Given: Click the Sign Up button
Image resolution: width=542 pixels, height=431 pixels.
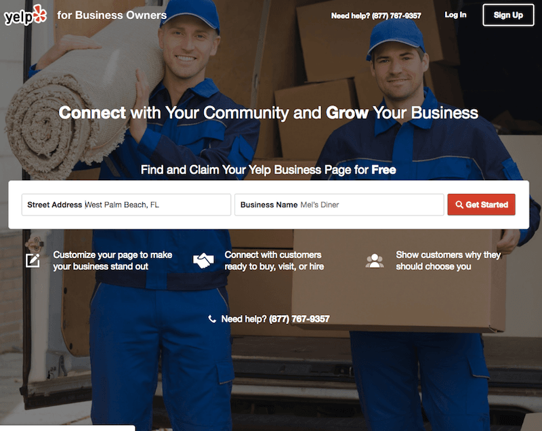Looking at the screenshot, I should (x=508, y=15).
